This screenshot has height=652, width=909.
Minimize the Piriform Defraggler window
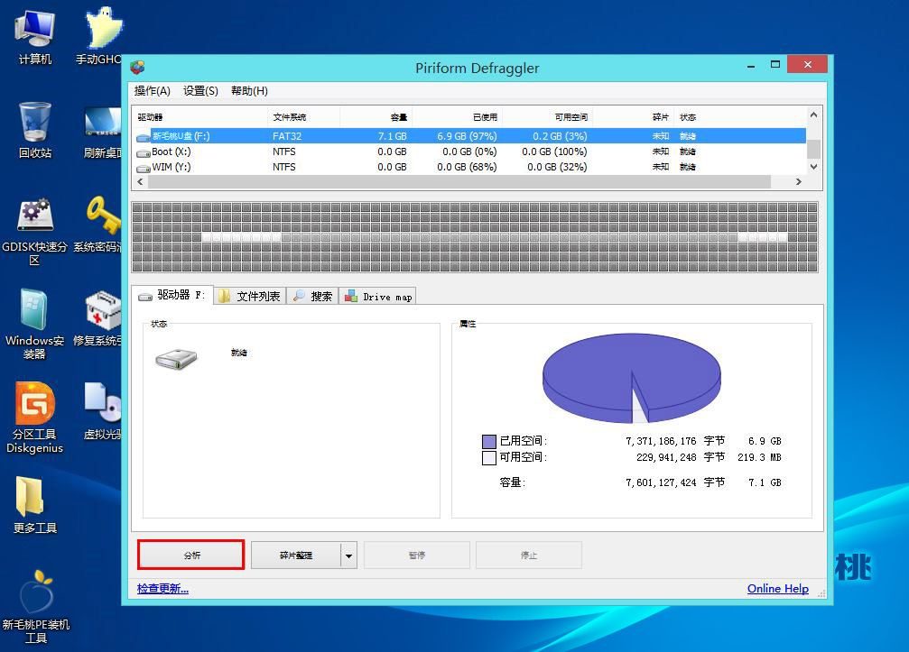click(751, 65)
